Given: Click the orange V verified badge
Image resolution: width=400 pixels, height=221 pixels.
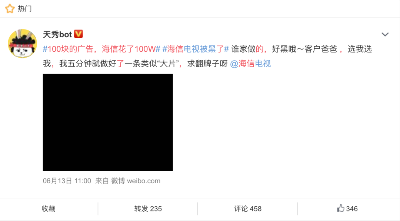Looking at the screenshot, I should 78,34.
